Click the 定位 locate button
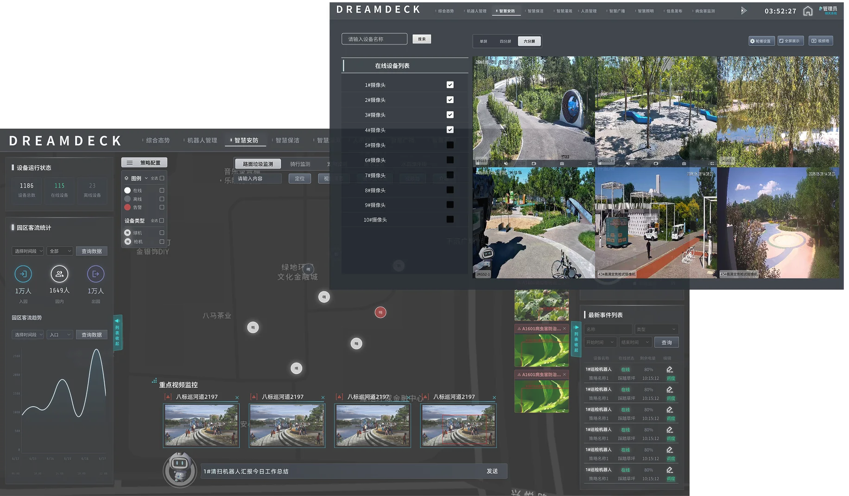This screenshot has width=849, height=496. 300,179
